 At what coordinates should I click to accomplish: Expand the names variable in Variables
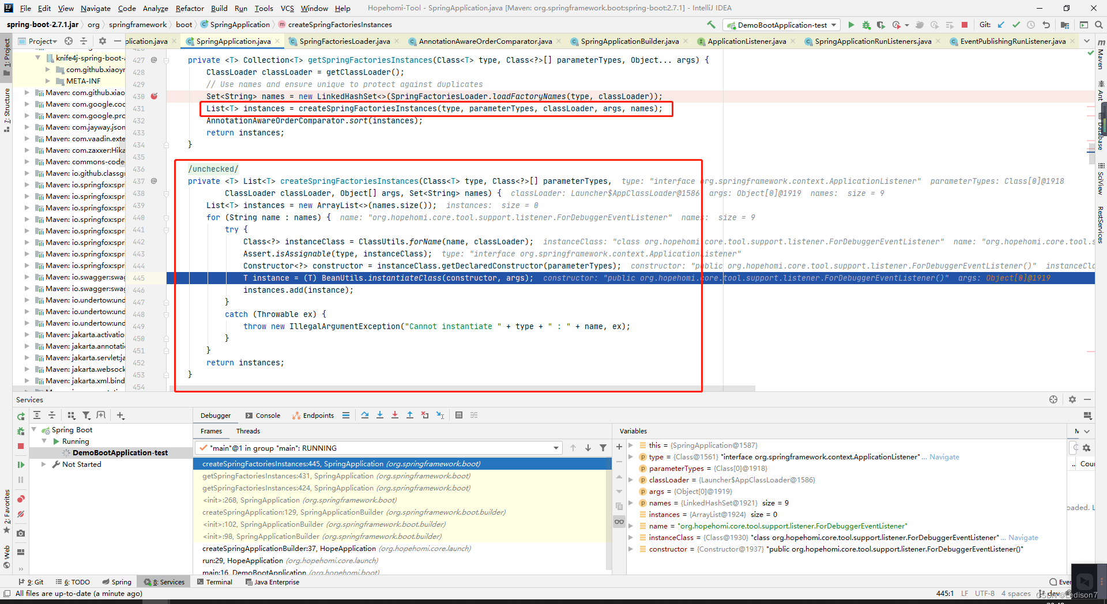coord(631,503)
